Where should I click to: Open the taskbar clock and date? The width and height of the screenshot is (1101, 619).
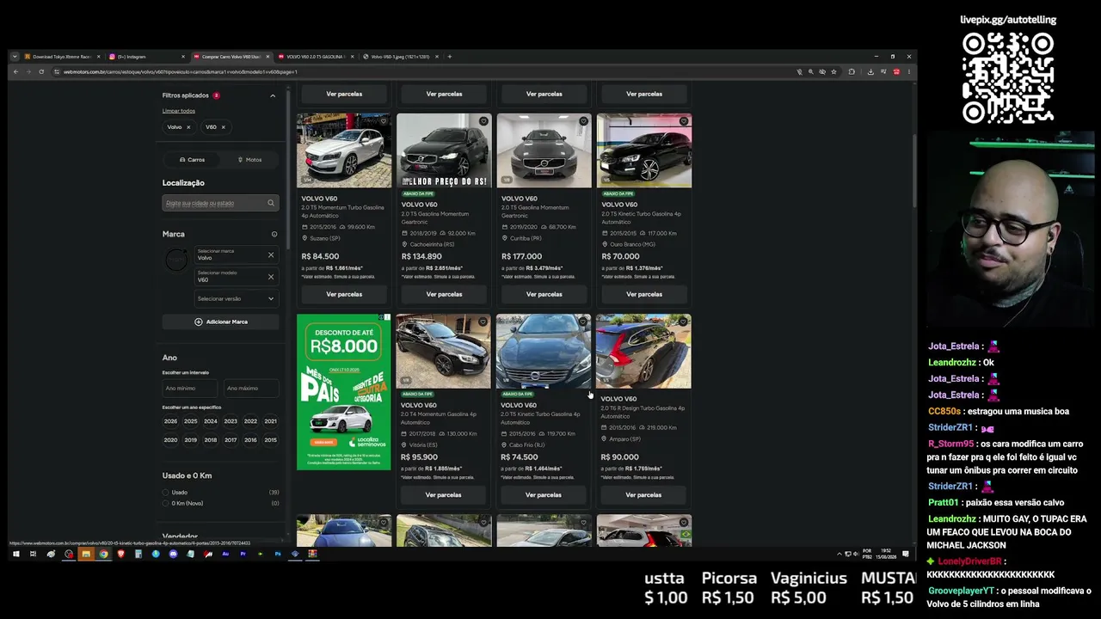887,554
